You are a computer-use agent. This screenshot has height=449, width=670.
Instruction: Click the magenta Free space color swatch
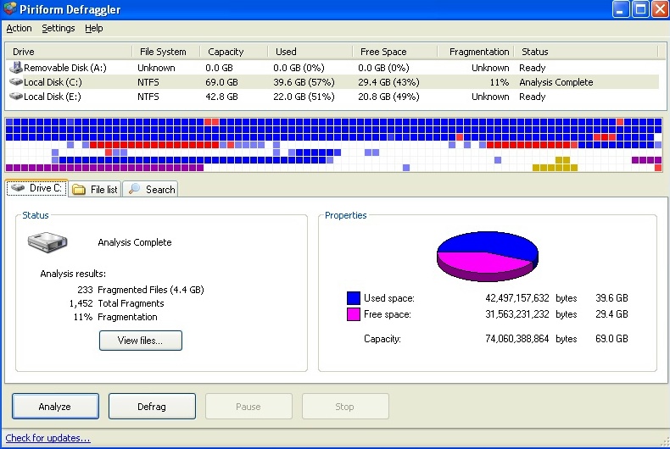353,314
